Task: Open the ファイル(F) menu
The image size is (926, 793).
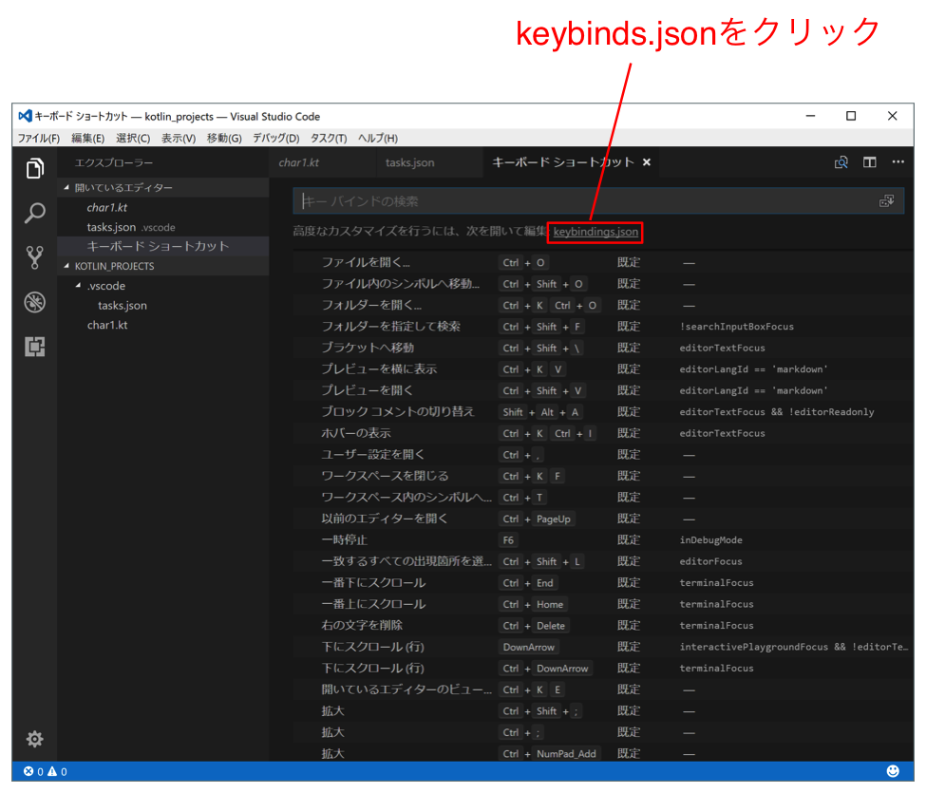Action: [x=38, y=138]
